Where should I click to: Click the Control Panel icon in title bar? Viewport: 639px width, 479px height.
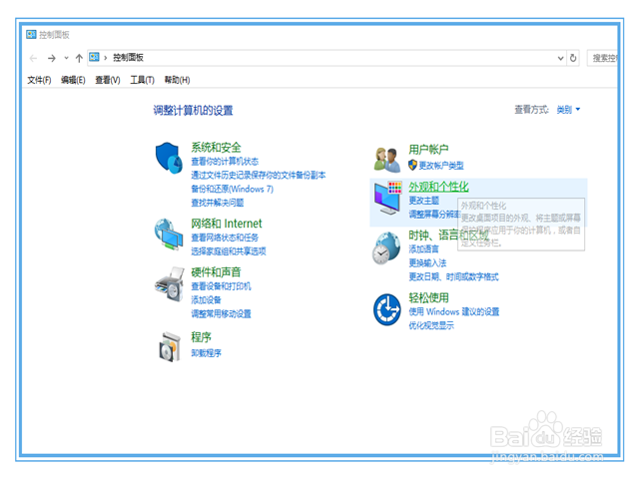pos(31,34)
